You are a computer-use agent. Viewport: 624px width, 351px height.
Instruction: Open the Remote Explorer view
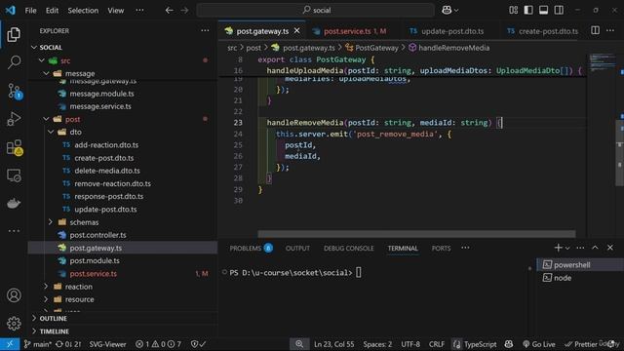(x=14, y=175)
